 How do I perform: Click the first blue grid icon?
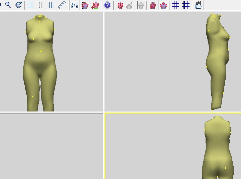click(x=175, y=5)
